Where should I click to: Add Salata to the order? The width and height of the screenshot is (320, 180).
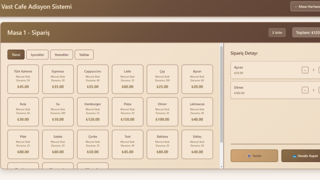click(x=58, y=144)
